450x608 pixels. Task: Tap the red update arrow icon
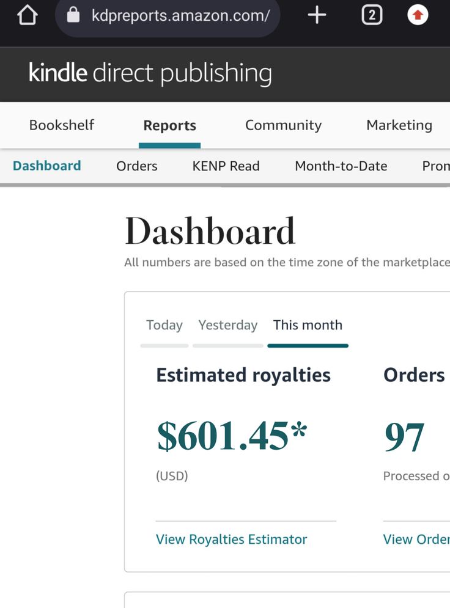point(418,15)
